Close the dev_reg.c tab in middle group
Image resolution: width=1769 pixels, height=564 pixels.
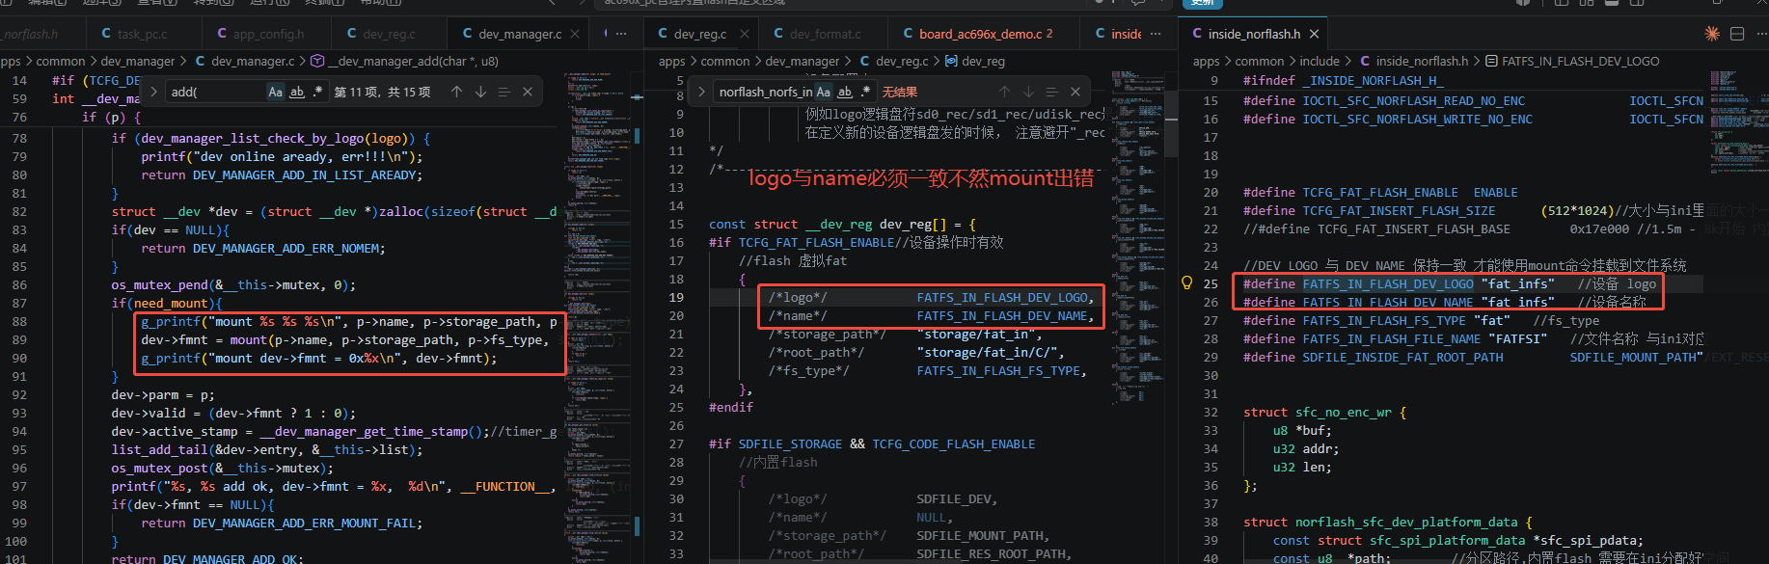coord(745,34)
